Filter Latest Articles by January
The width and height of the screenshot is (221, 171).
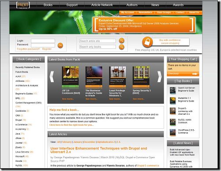pos(78,142)
